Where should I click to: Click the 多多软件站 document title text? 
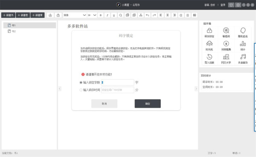pos(78,26)
